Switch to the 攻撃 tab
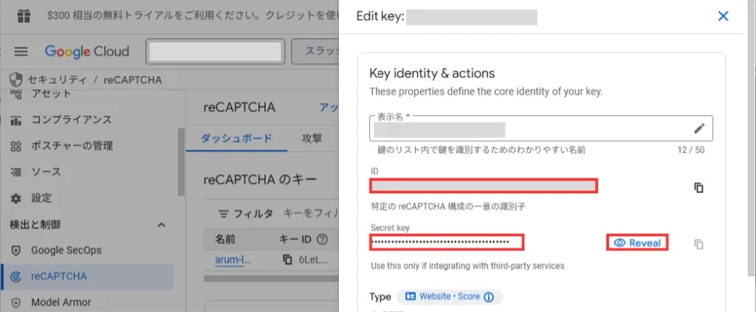The image size is (756, 312). coord(312,138)
